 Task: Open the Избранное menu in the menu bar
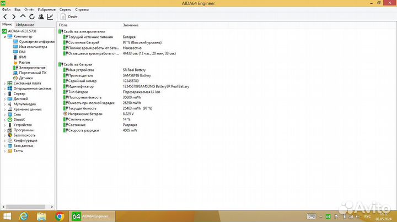point(46,9)
